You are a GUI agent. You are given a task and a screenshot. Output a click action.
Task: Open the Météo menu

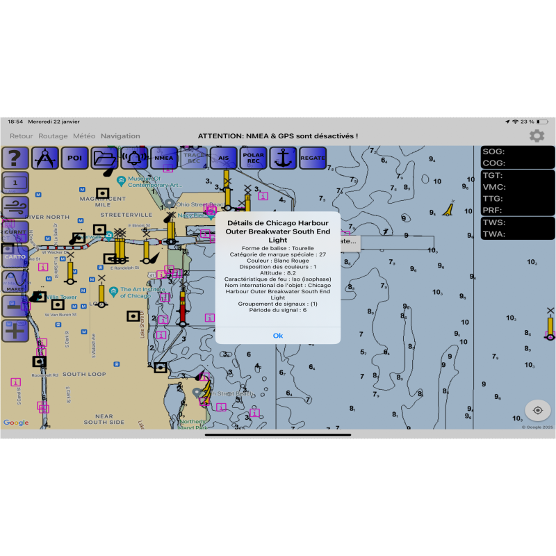coord(84,136)
